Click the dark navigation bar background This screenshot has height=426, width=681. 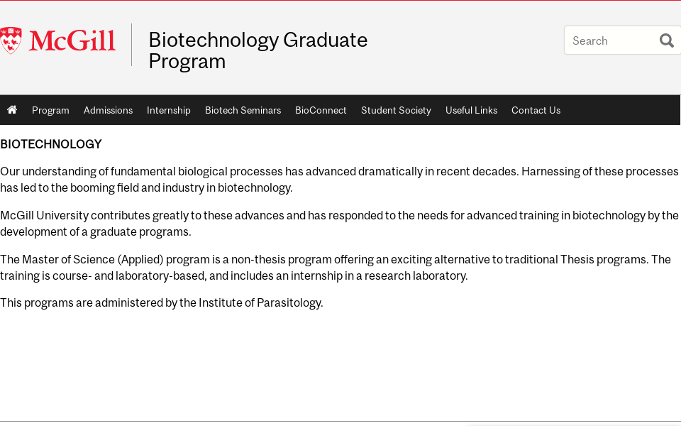(x=617, y=110)
